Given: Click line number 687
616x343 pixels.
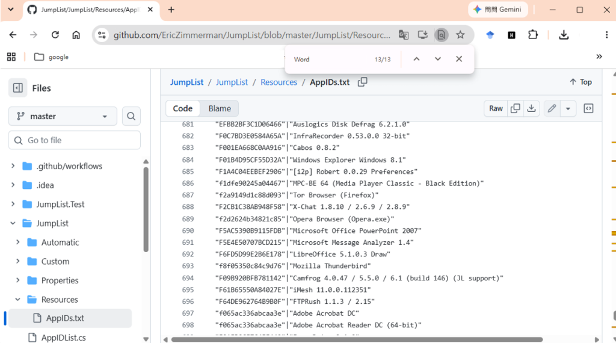Looking at the screenshot, I should [188, 195].
